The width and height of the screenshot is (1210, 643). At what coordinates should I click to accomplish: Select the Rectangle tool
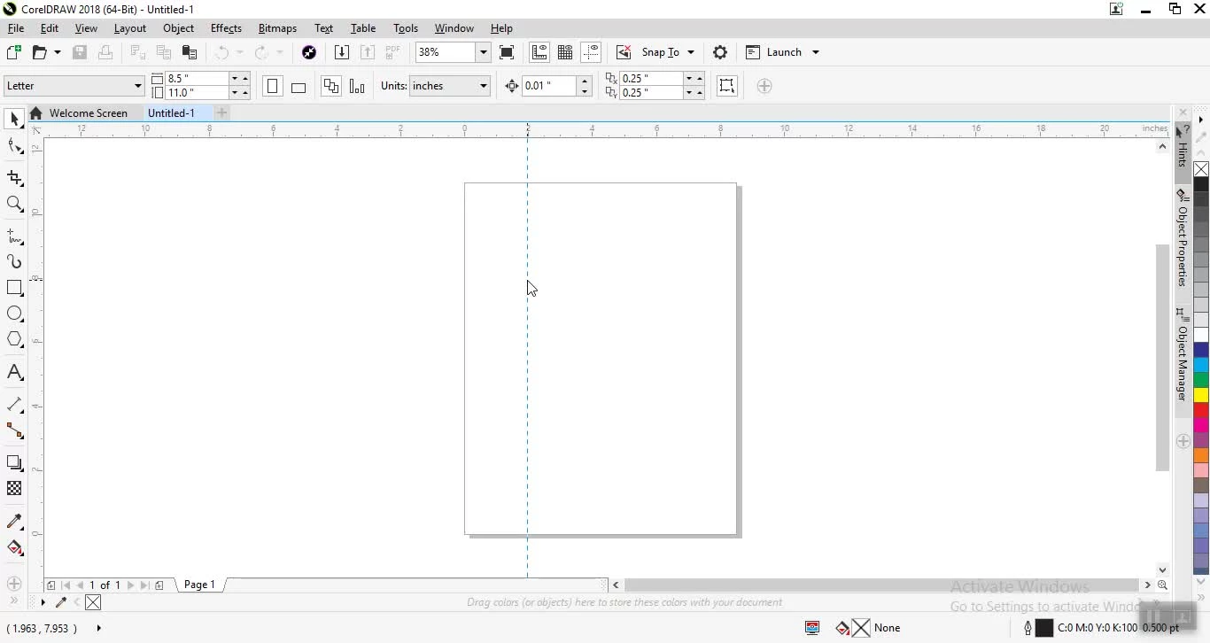14,288
